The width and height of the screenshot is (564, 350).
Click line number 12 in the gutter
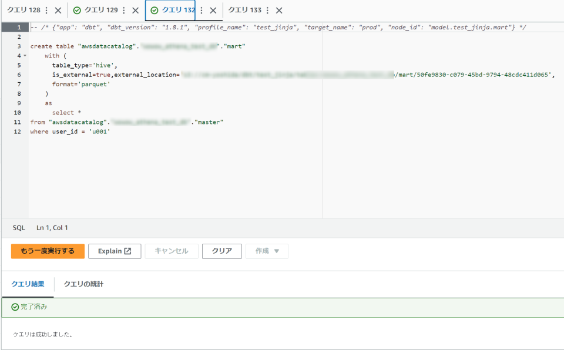tap(17, 132)
